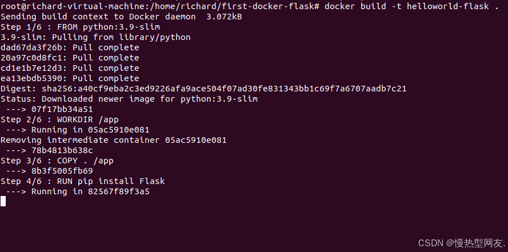508x252 pixels.
Task: Click the 'Step 3/6 : COPY . /app' line
Action: point(57,161)
